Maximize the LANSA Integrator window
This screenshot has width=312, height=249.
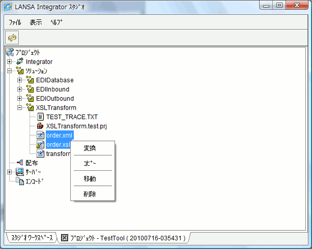[x=279, y=6]
